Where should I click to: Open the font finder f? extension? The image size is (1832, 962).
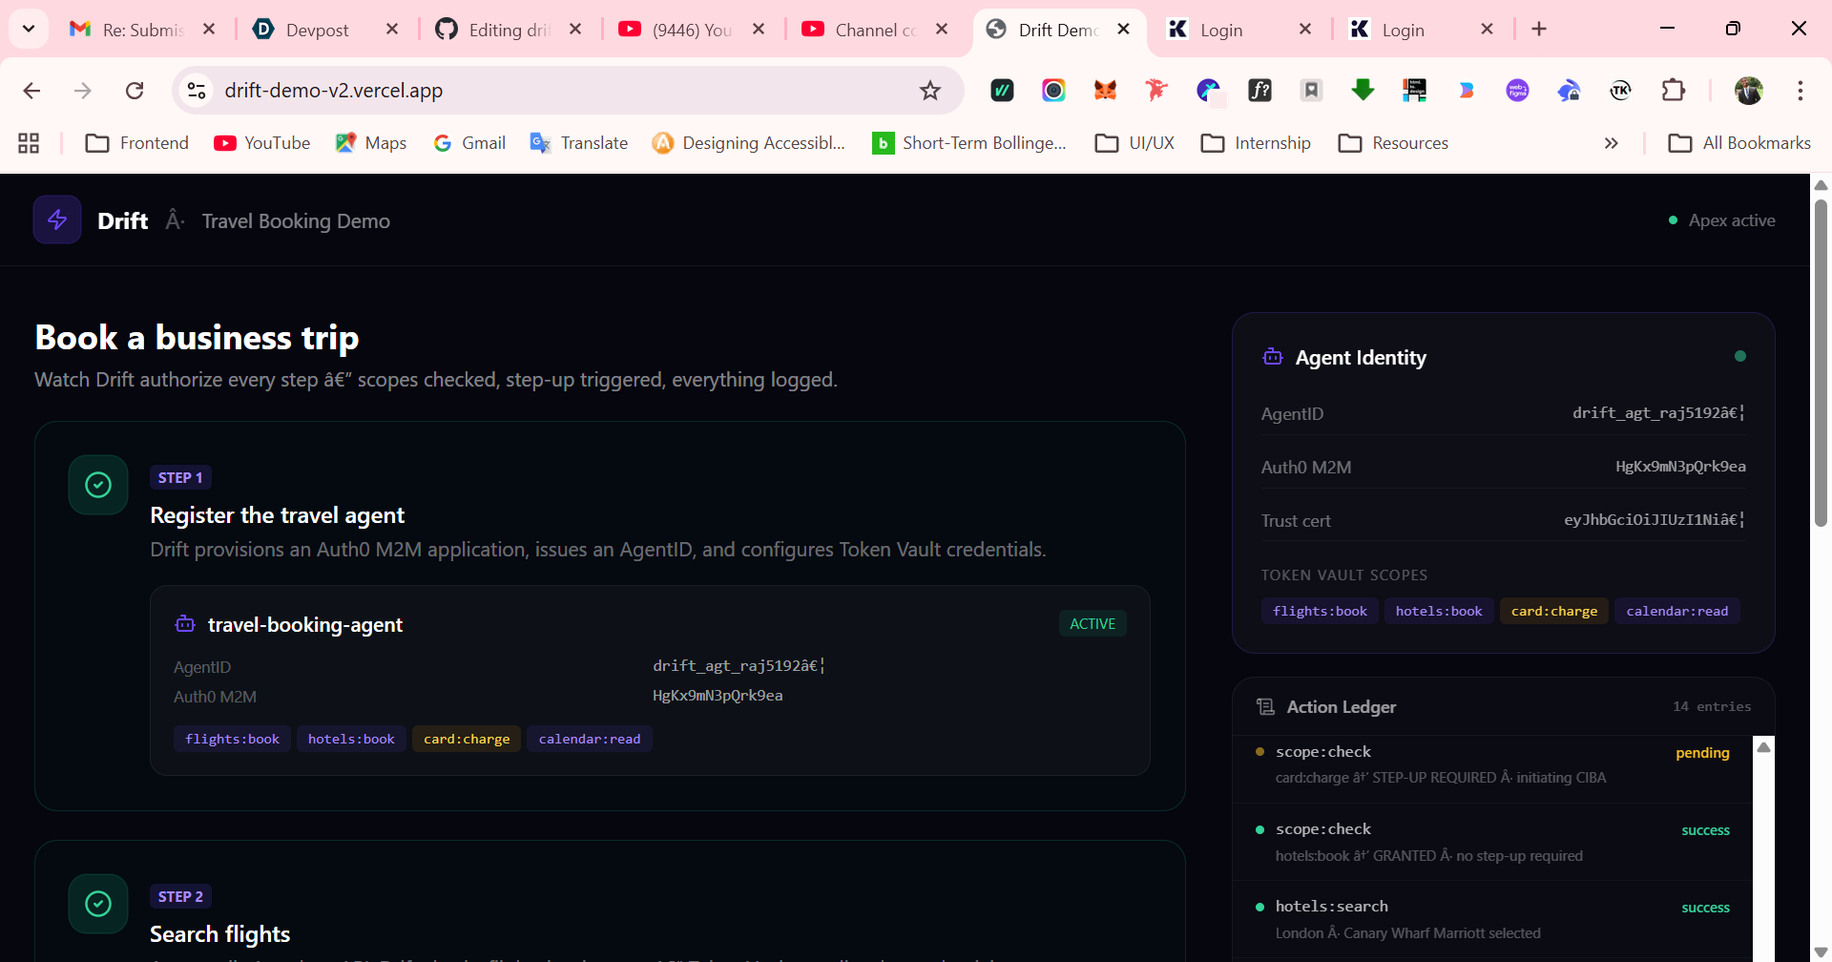pyautogui.click(x=1259, y=91)
